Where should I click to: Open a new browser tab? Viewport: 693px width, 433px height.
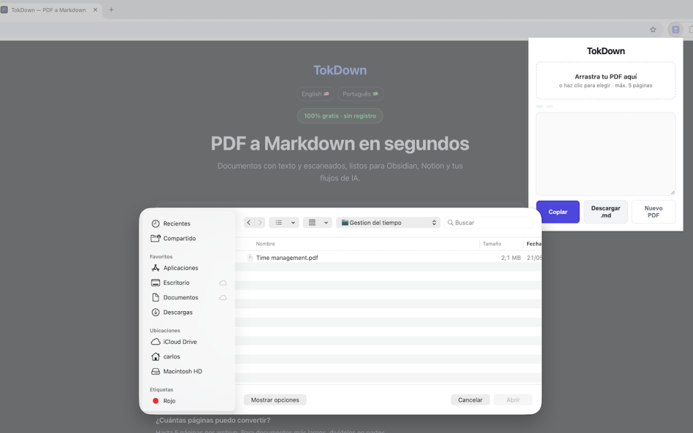tap(111, 9)
